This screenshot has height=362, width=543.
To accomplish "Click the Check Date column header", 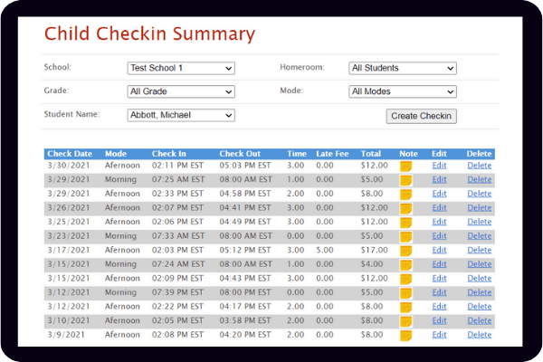I will click(69, 154).
